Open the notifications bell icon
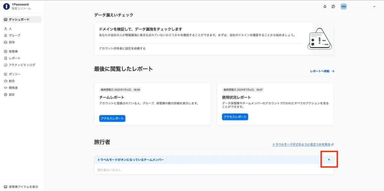Viewport: 384px width, 191px height. pyautogui.click(x=325, y=6)
